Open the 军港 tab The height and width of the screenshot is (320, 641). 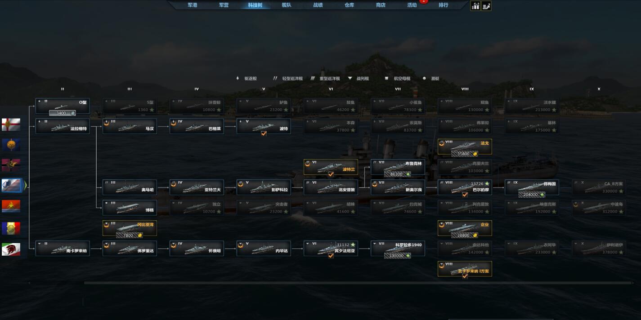click(193, 5)
